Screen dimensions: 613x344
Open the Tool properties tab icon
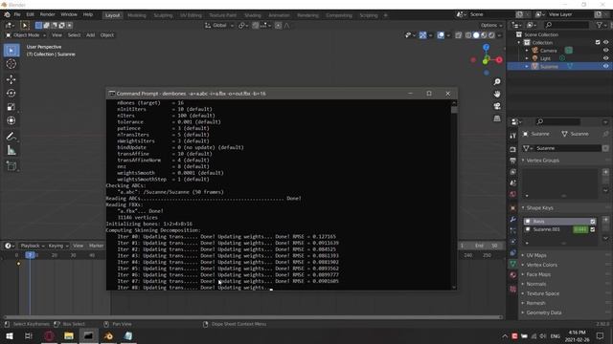(x=513, y=136)
